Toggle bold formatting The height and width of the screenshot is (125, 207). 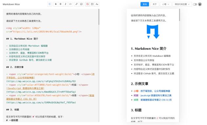tap(61, 4)
